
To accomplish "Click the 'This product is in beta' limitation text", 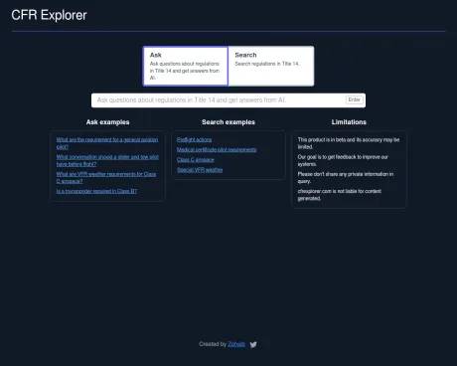I will click(x=349, y=143).
